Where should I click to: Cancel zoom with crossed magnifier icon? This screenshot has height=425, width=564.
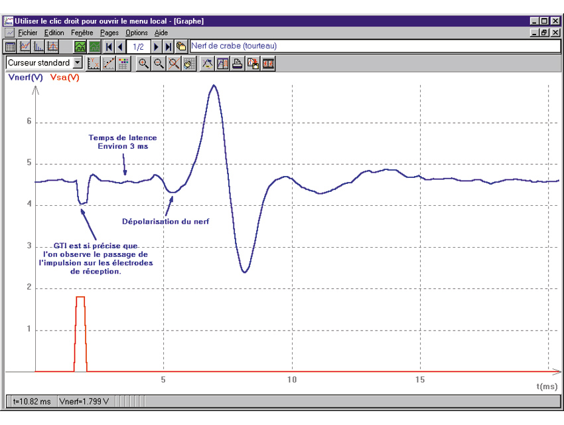[x=174, y=64]
